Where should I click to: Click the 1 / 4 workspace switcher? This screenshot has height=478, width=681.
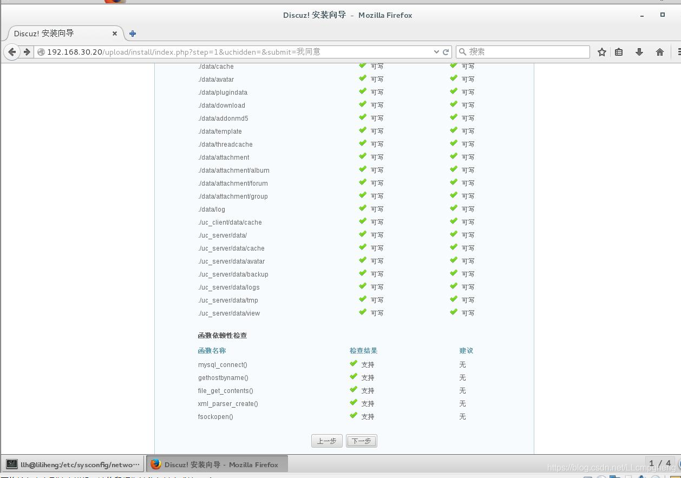(x=660, y=463)
